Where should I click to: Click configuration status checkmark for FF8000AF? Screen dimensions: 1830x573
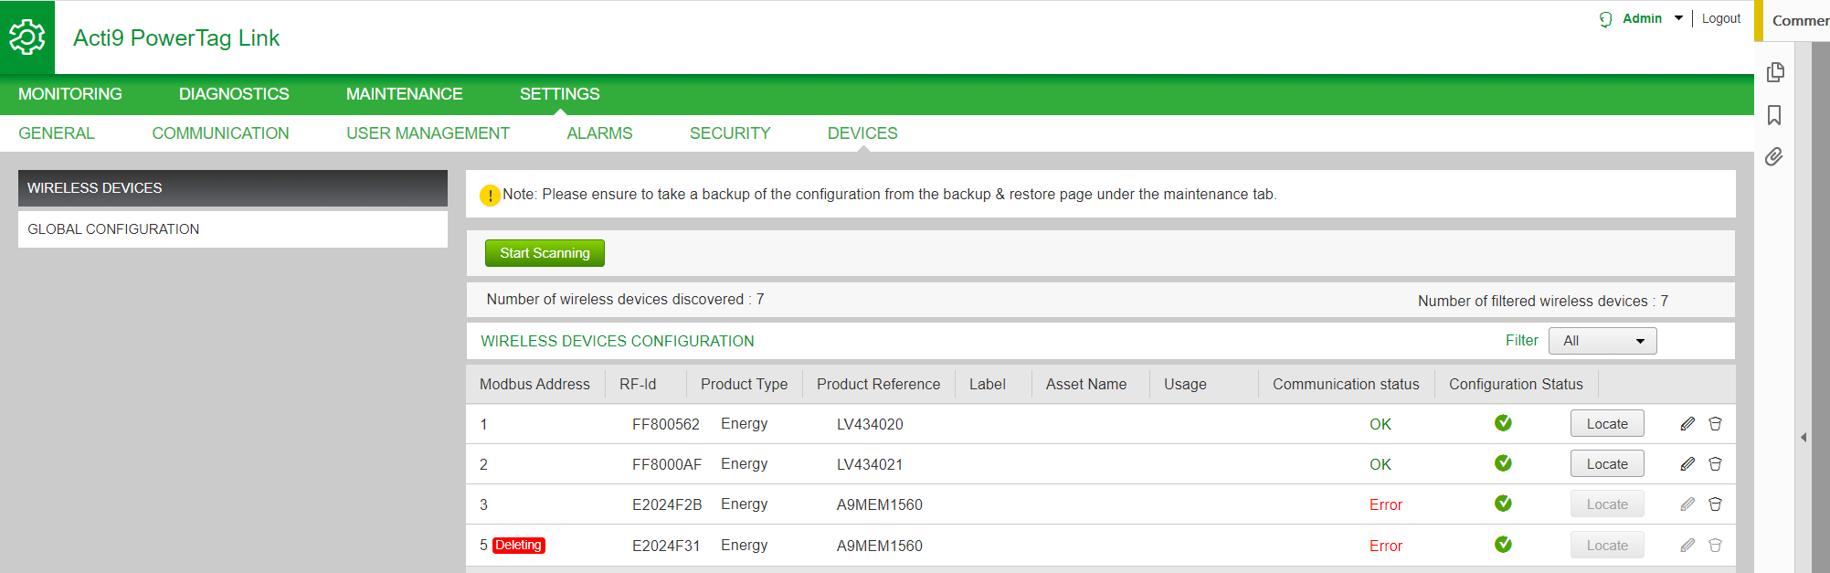[x=1503, y=463]
